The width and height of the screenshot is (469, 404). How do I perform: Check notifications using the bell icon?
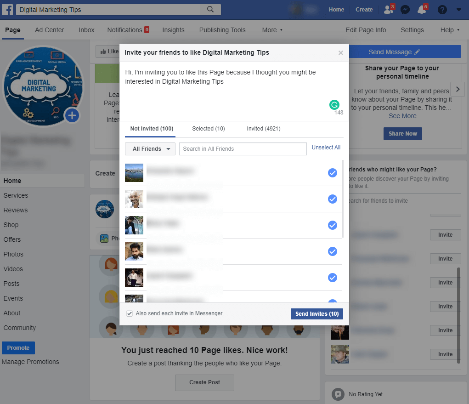pos(422,9)
